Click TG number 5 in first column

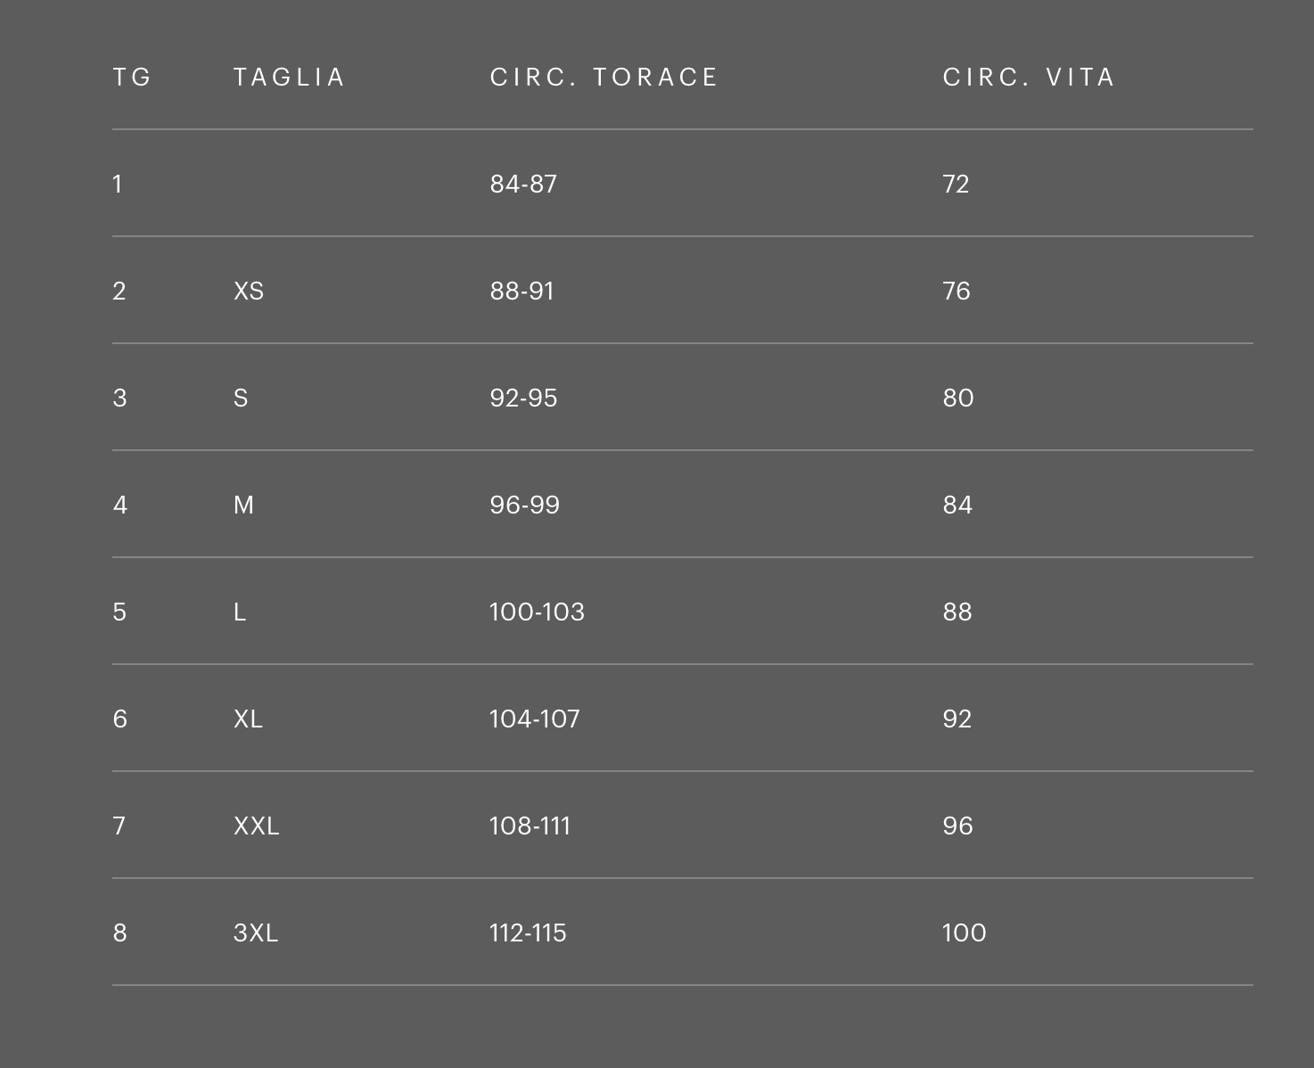coord(119,612)
